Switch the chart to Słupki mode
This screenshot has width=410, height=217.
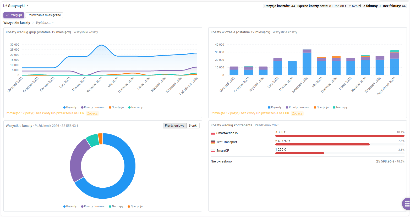pos(193,126)
